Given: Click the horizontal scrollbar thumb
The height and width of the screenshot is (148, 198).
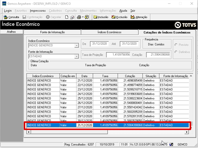Looking at the screenshot, I should tap(69, 132).
